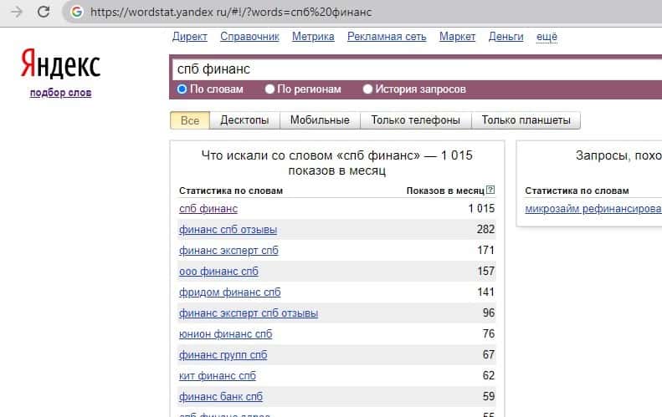Click the подбор слов link
Viewport: 662px width, 417px height.
pos(61,92)
